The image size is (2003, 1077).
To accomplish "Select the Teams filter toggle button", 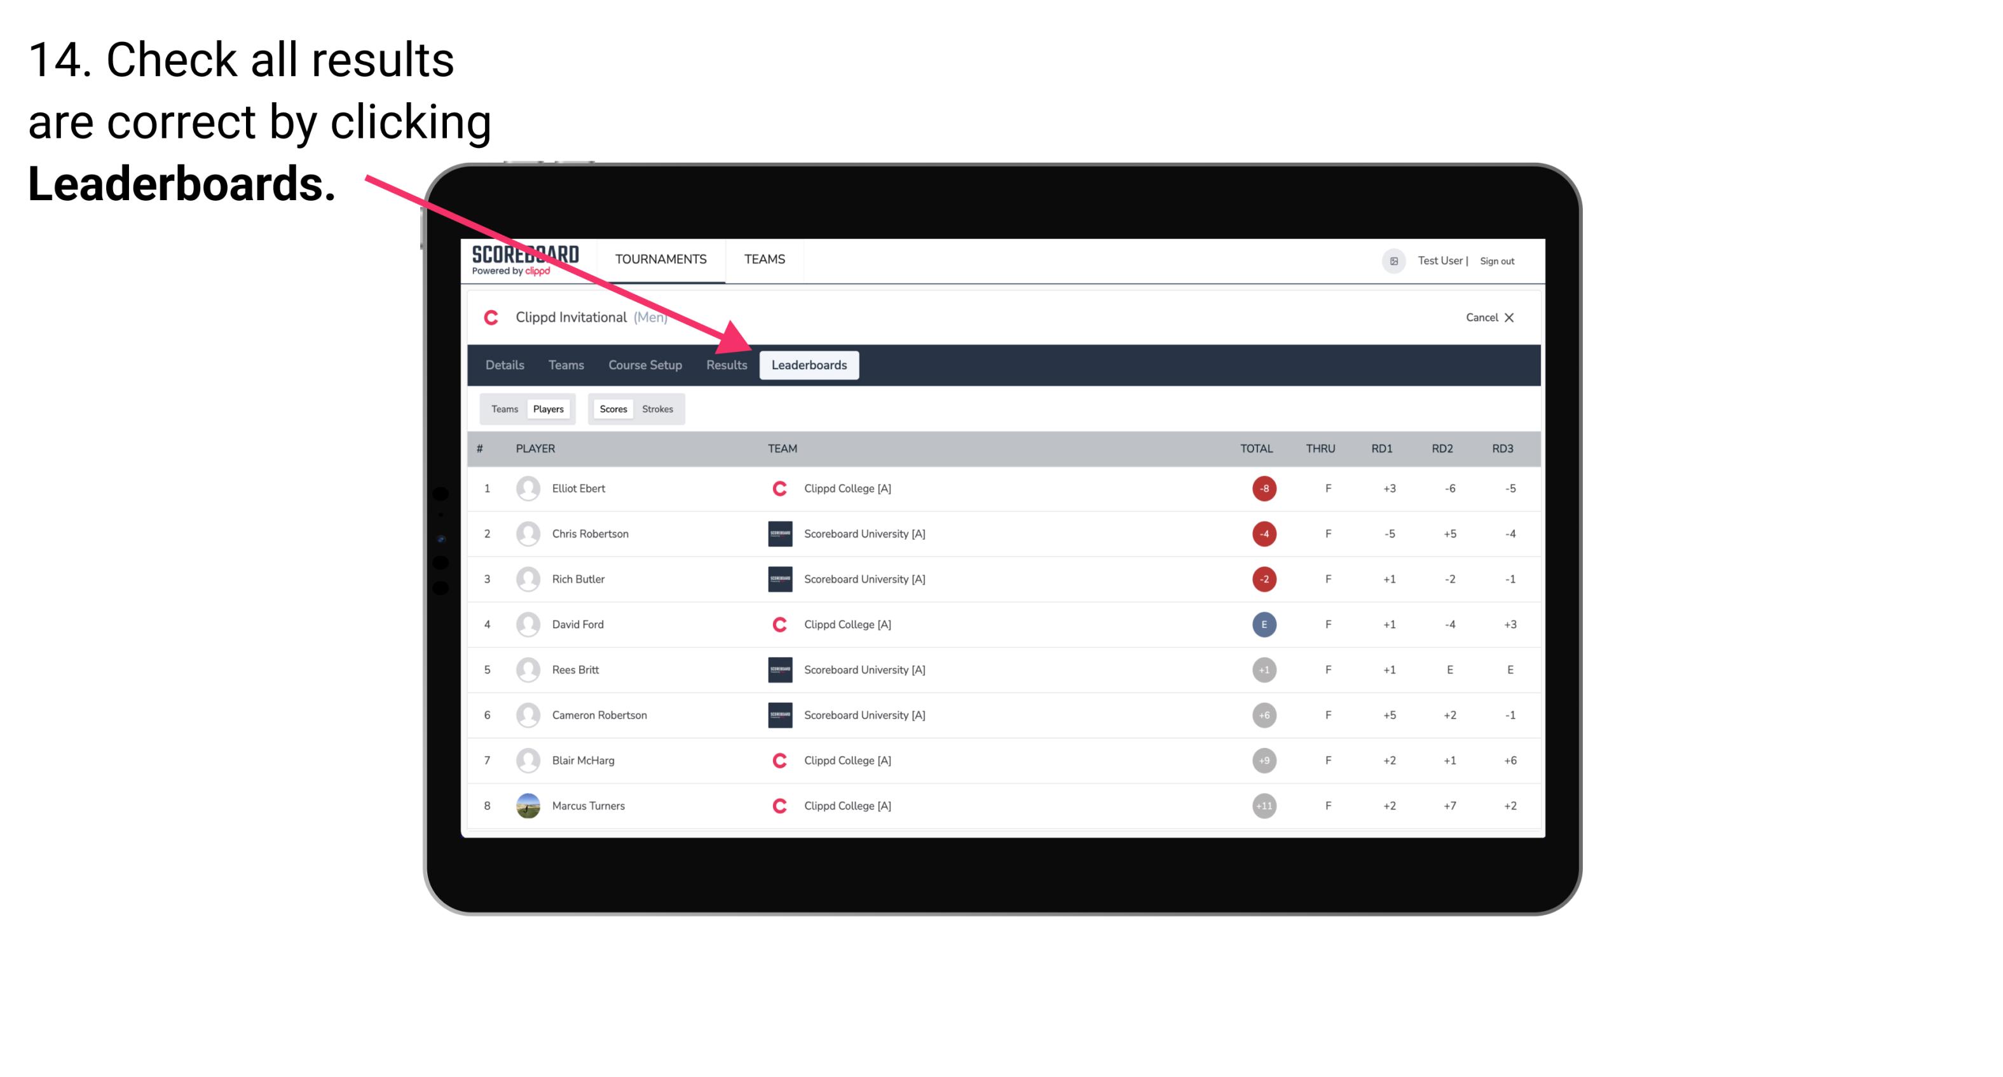I will [x=502, y=409].
